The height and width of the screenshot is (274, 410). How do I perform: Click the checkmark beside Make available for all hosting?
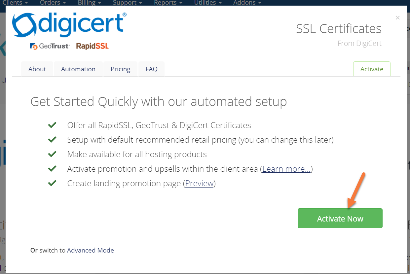tap(52, 154)
